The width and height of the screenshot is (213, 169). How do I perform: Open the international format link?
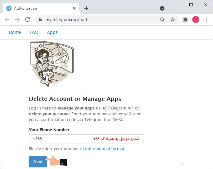105,149
